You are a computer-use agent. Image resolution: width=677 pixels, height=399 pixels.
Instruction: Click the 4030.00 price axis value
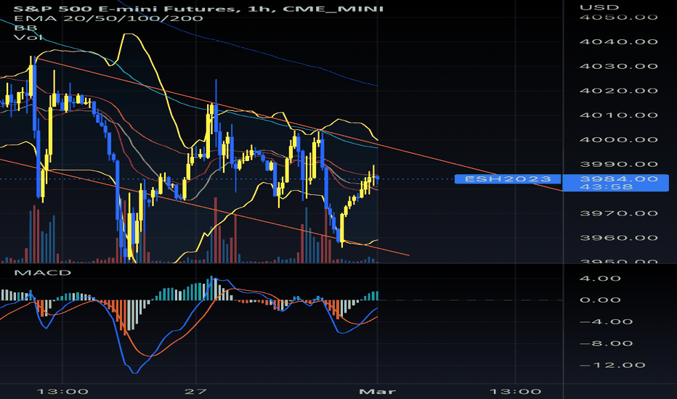tap(619, 67)
